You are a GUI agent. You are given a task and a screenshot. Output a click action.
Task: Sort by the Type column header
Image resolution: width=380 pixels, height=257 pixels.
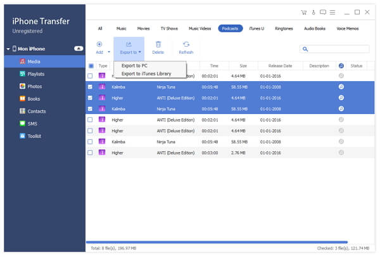coord(103,66)
